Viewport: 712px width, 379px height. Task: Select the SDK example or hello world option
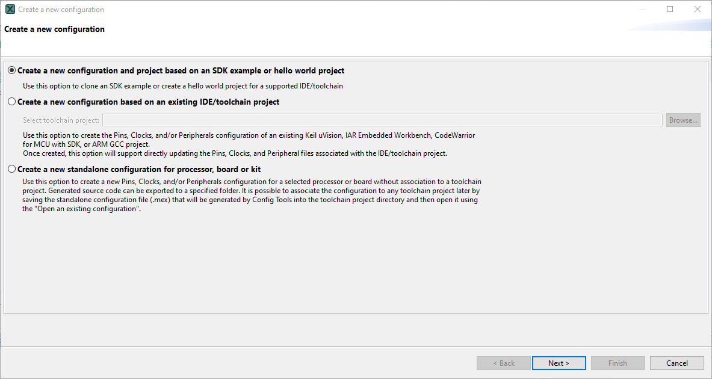12,71
